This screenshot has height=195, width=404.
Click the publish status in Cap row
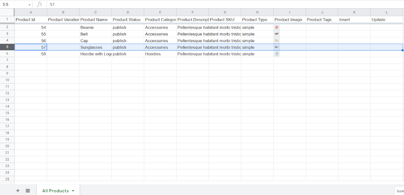pos(128,41)
